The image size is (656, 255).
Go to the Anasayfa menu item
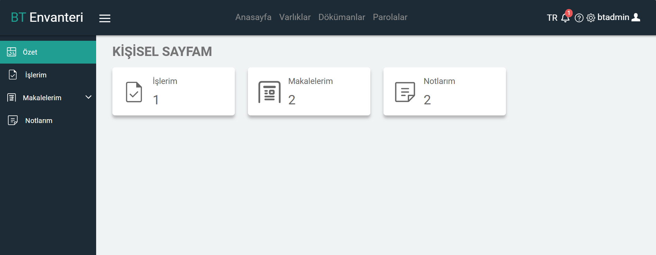(x=253, y=17)
